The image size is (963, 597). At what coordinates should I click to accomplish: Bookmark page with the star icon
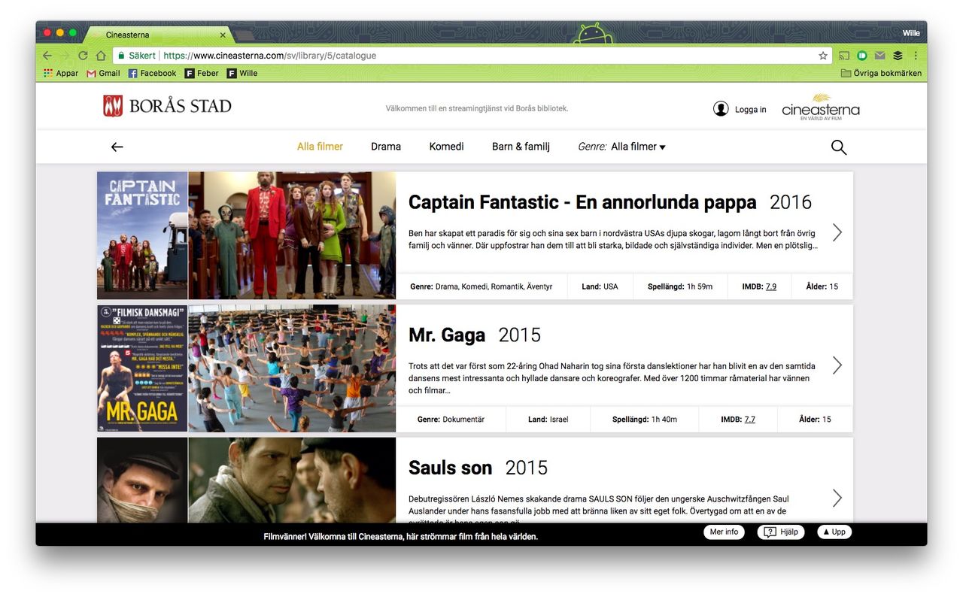823,56
